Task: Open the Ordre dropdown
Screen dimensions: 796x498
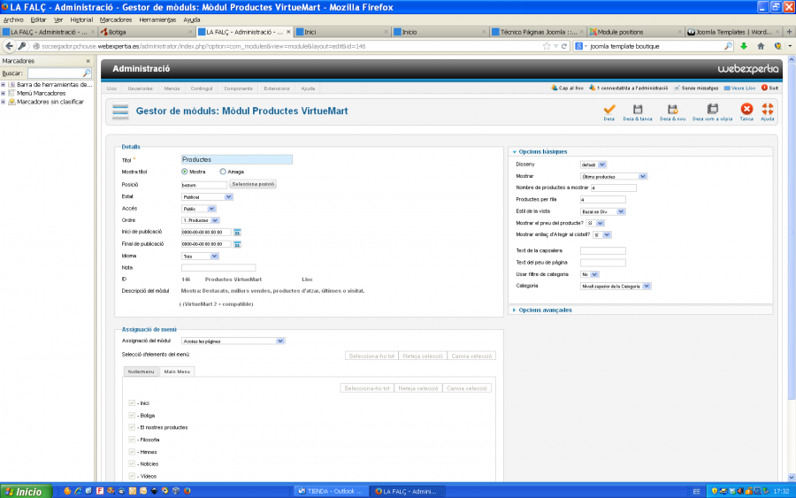Action: (200, 220)
